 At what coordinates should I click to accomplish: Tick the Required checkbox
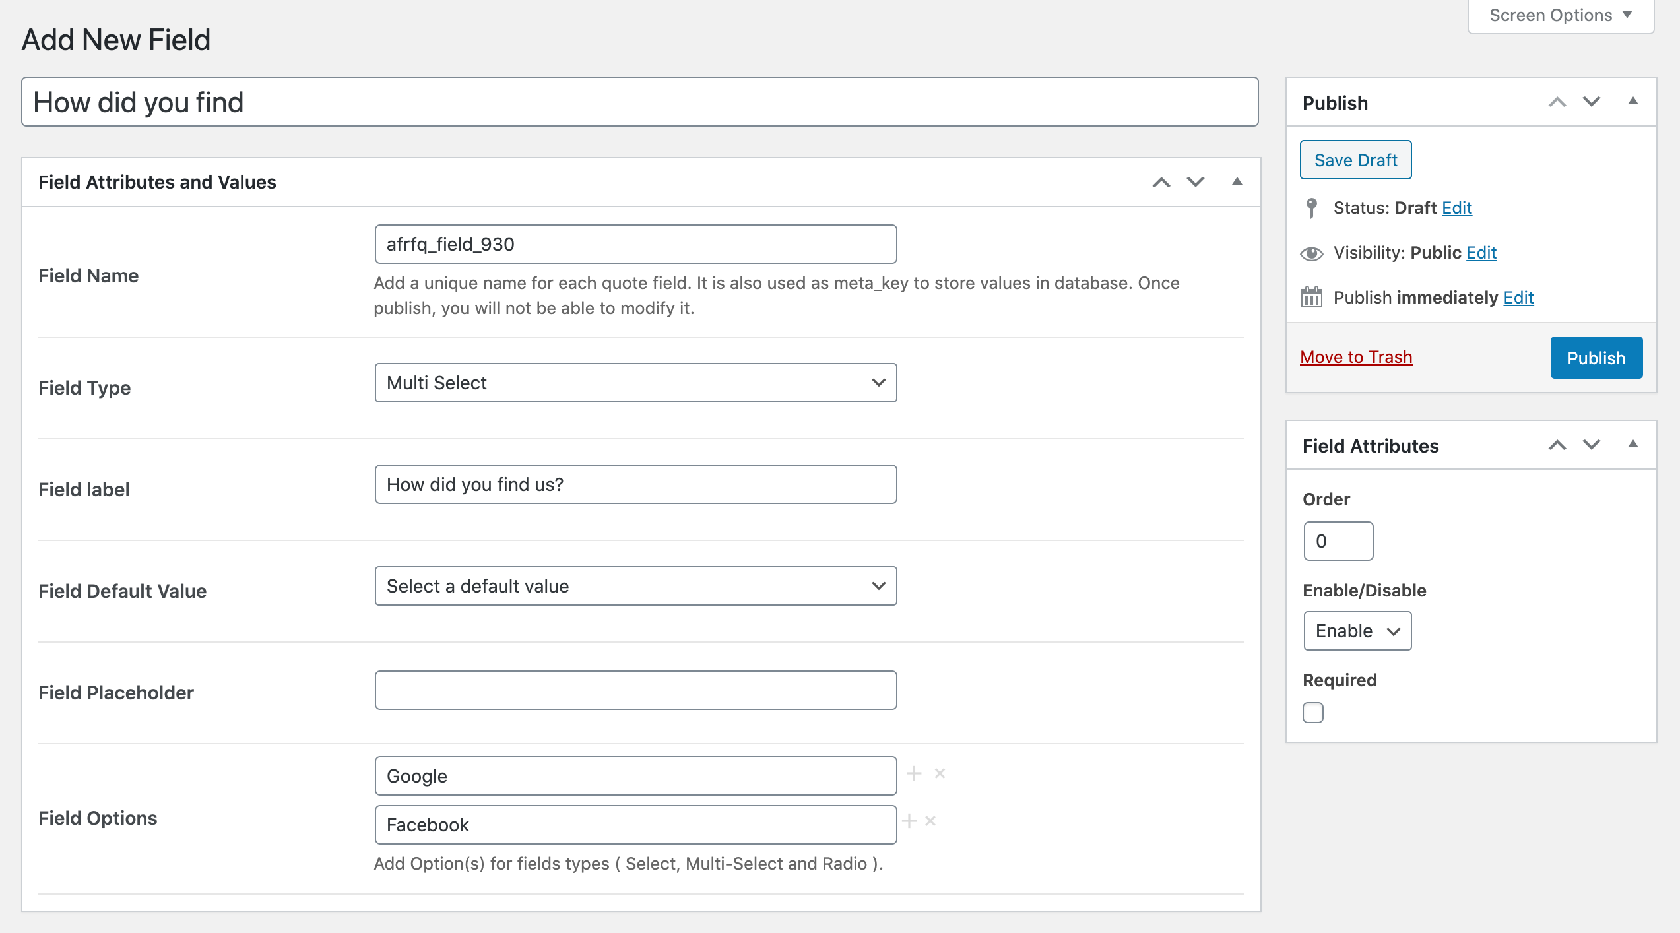[x=1313, y=713]
